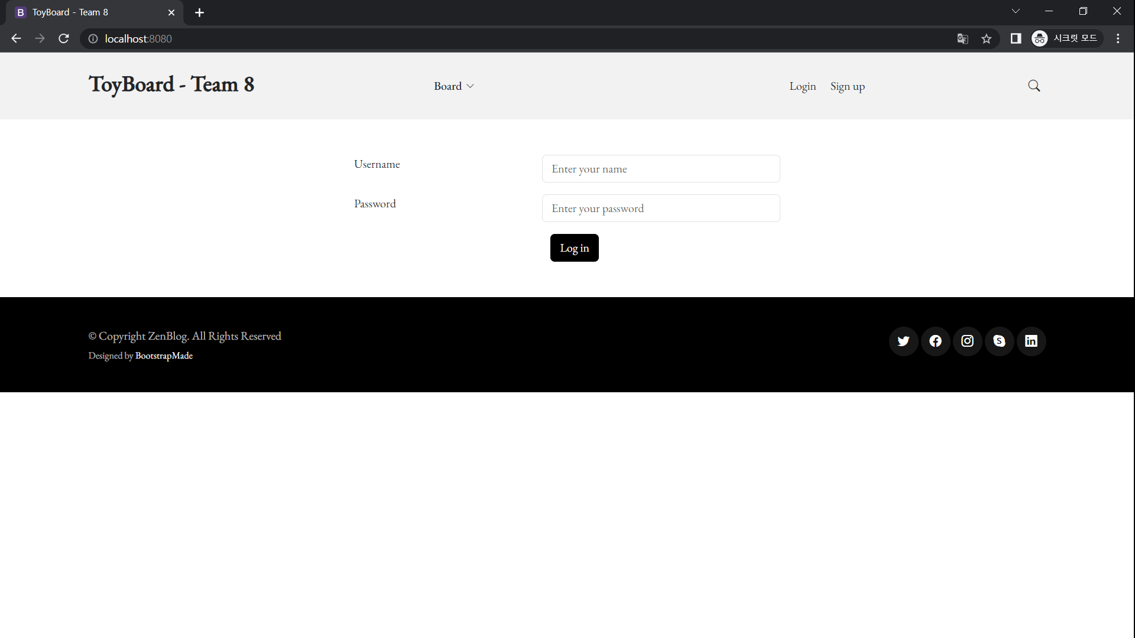The height and width of the screenshot is (638, 1135).
Task: Open the LinkedIn social link icon
Action: point(1031,341)
